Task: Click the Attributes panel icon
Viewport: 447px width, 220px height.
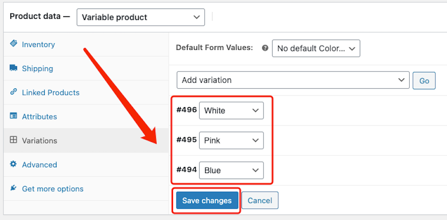Action: pyautogui.click(x=13, y=116)
